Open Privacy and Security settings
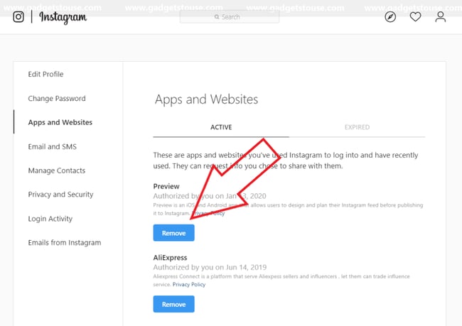Image resolution: width=462 pixels, height=326 pixels. [60, 195]
